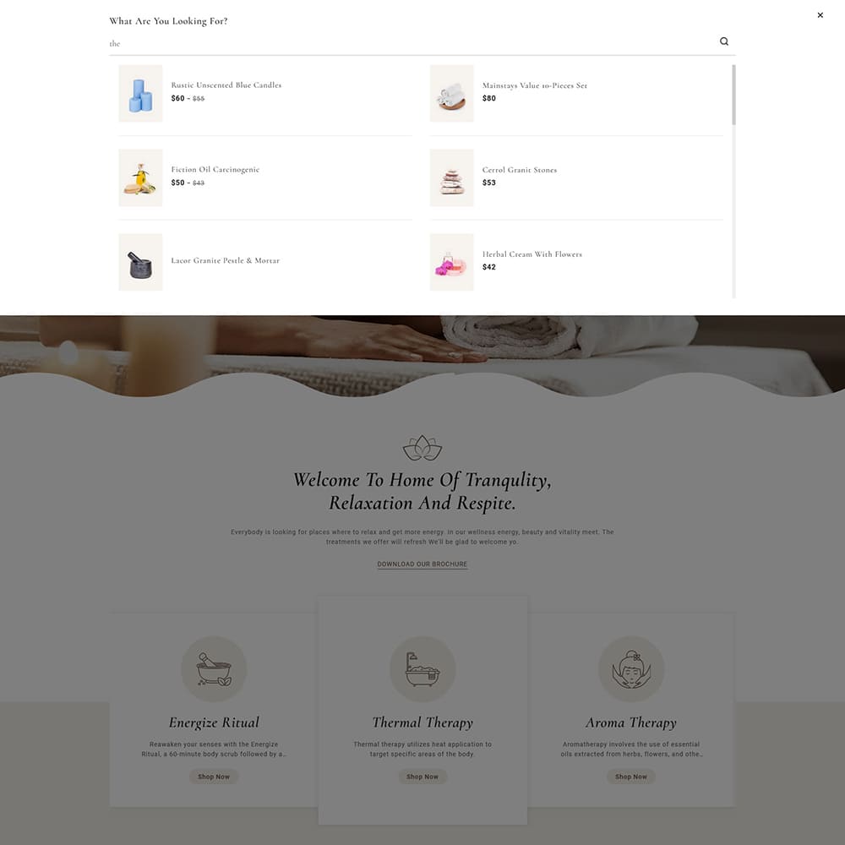Open the oil bottle product thumbnail
The image size is (845, 845).
point(140,177)
